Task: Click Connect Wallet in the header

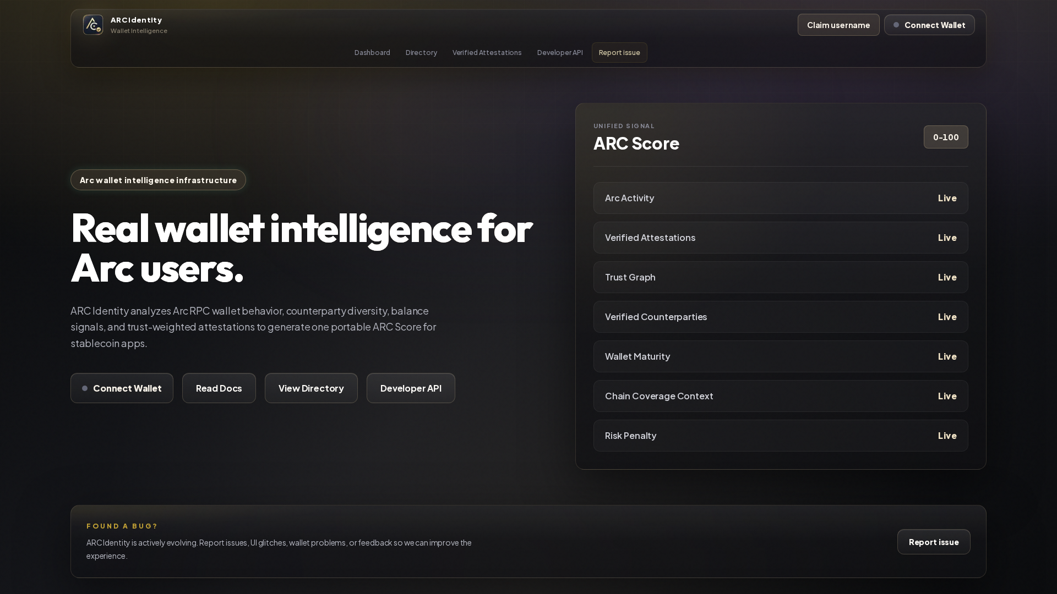Action: pyautogui.click(x=929, y=25)
